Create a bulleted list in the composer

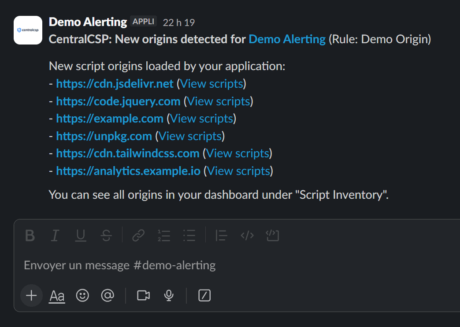[189, 236]
